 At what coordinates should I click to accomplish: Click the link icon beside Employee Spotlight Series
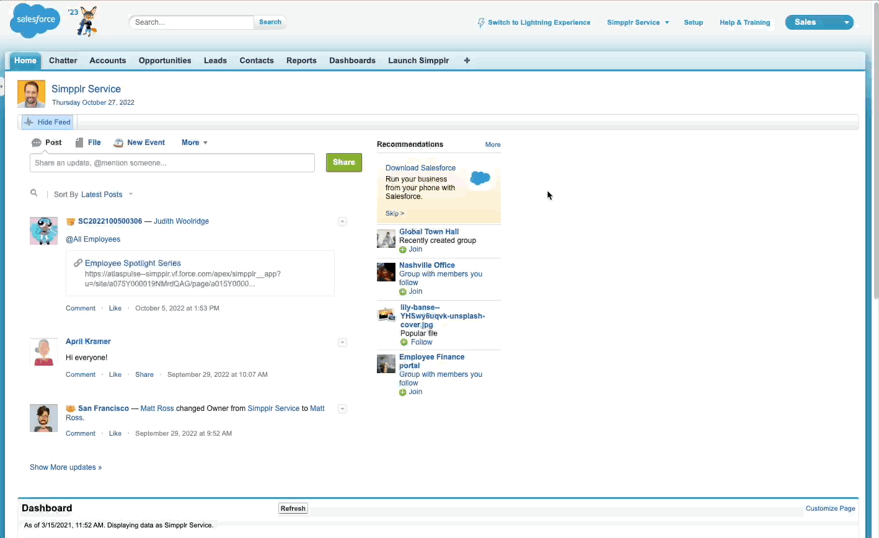pyautogui.click(x=78, y=263)
